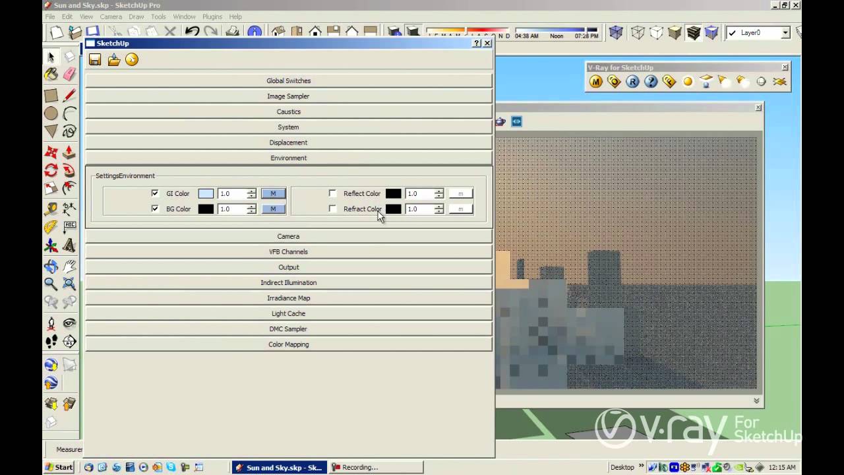
Task: Open the Tools menu
Action: coord(158,16)
